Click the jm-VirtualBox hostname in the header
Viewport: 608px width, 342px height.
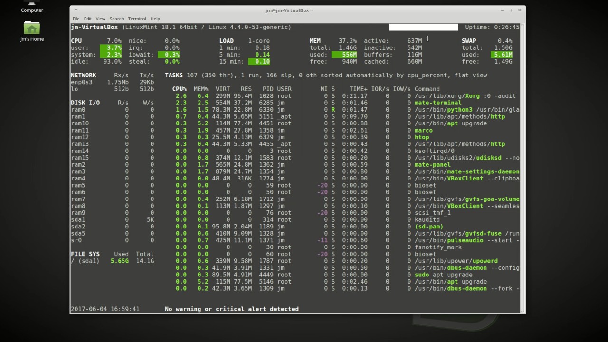click(x=94, y=27)
